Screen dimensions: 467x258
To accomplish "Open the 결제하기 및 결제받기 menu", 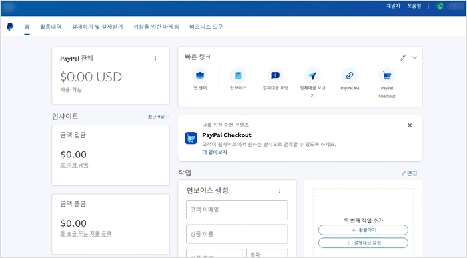I will pos(97,27).
